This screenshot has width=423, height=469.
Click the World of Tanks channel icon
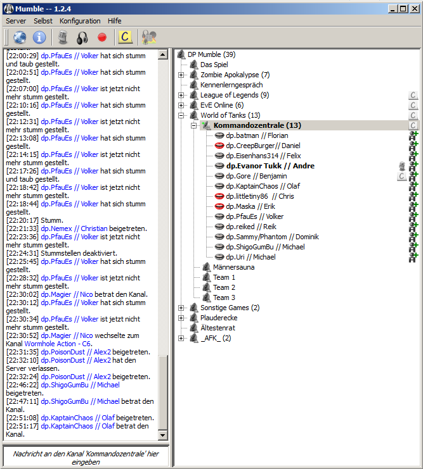click(194, 115)
